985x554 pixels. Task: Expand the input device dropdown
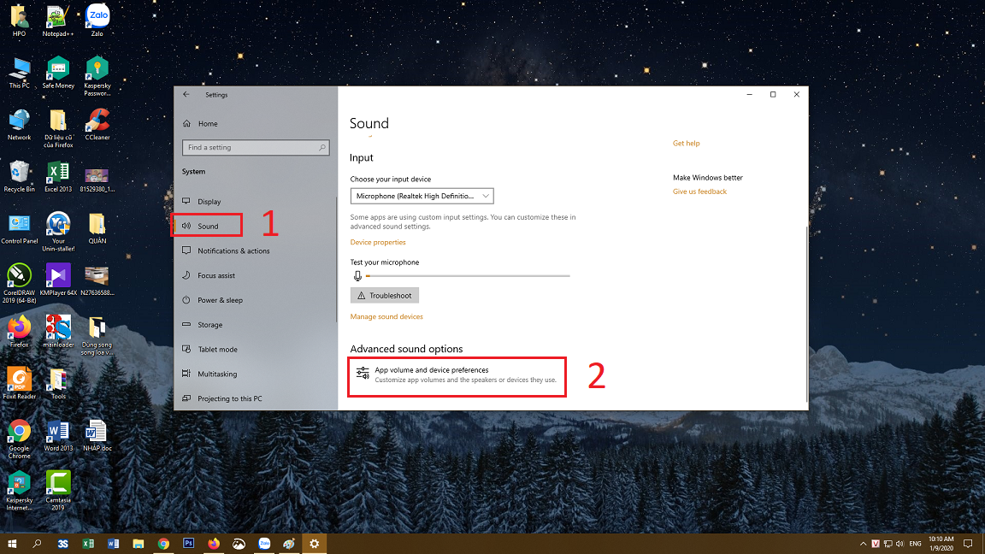coord(422,197)
